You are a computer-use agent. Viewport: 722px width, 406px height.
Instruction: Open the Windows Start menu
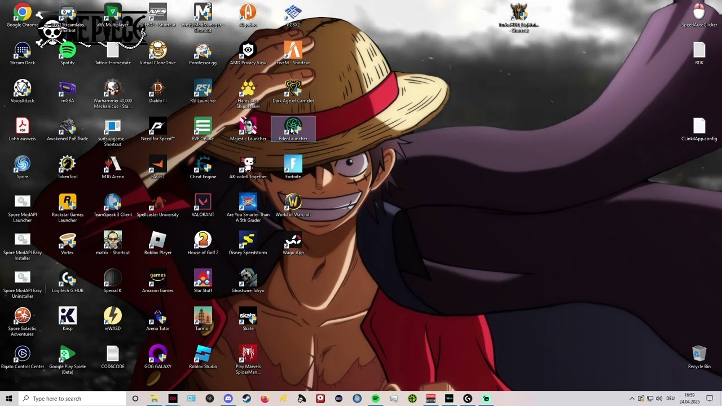click(x=9, y=399)
